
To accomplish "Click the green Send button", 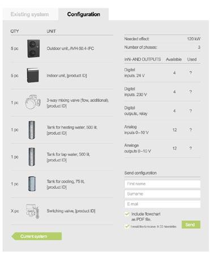I will (x=191, y=225).
